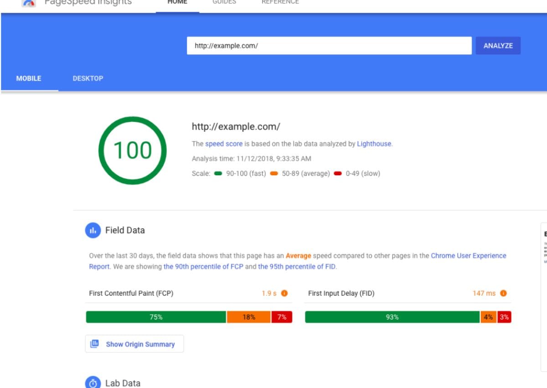
Task: Open the Chrome User Experience Report link
Action: tap(468, 256)
